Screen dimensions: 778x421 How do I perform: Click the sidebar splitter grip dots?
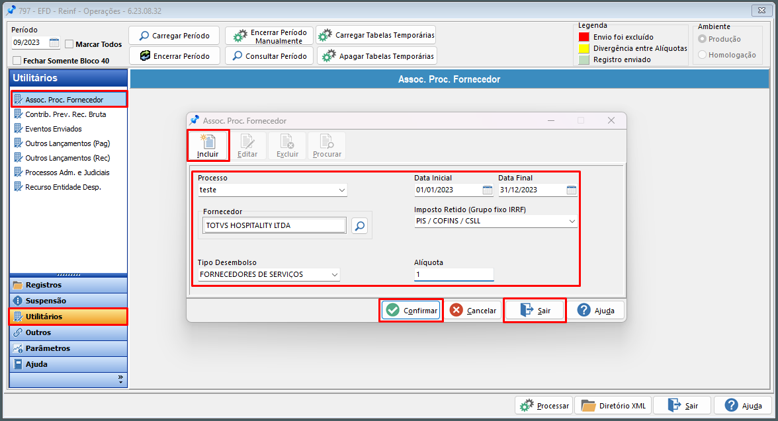(x=69, y=275)
